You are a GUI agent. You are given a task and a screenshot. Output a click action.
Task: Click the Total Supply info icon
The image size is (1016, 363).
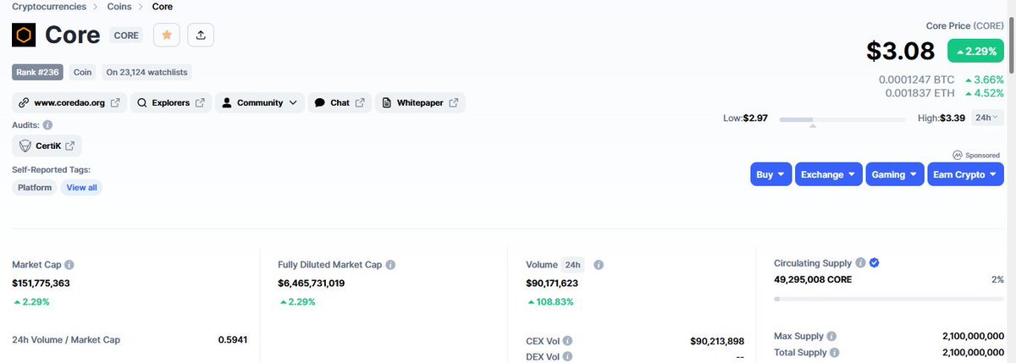835,352
